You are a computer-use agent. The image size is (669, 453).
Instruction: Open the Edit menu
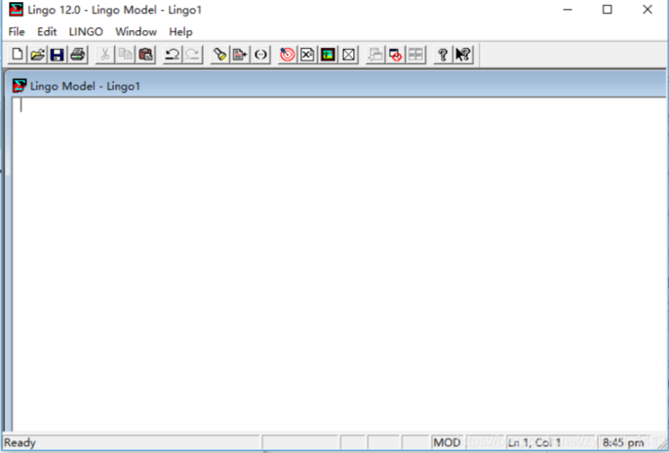coord(47,31)
